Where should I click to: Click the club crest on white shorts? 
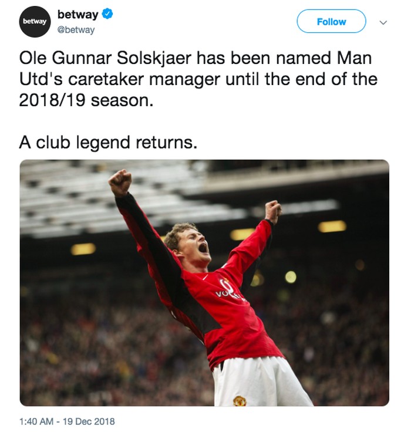[x=240, y=400]
